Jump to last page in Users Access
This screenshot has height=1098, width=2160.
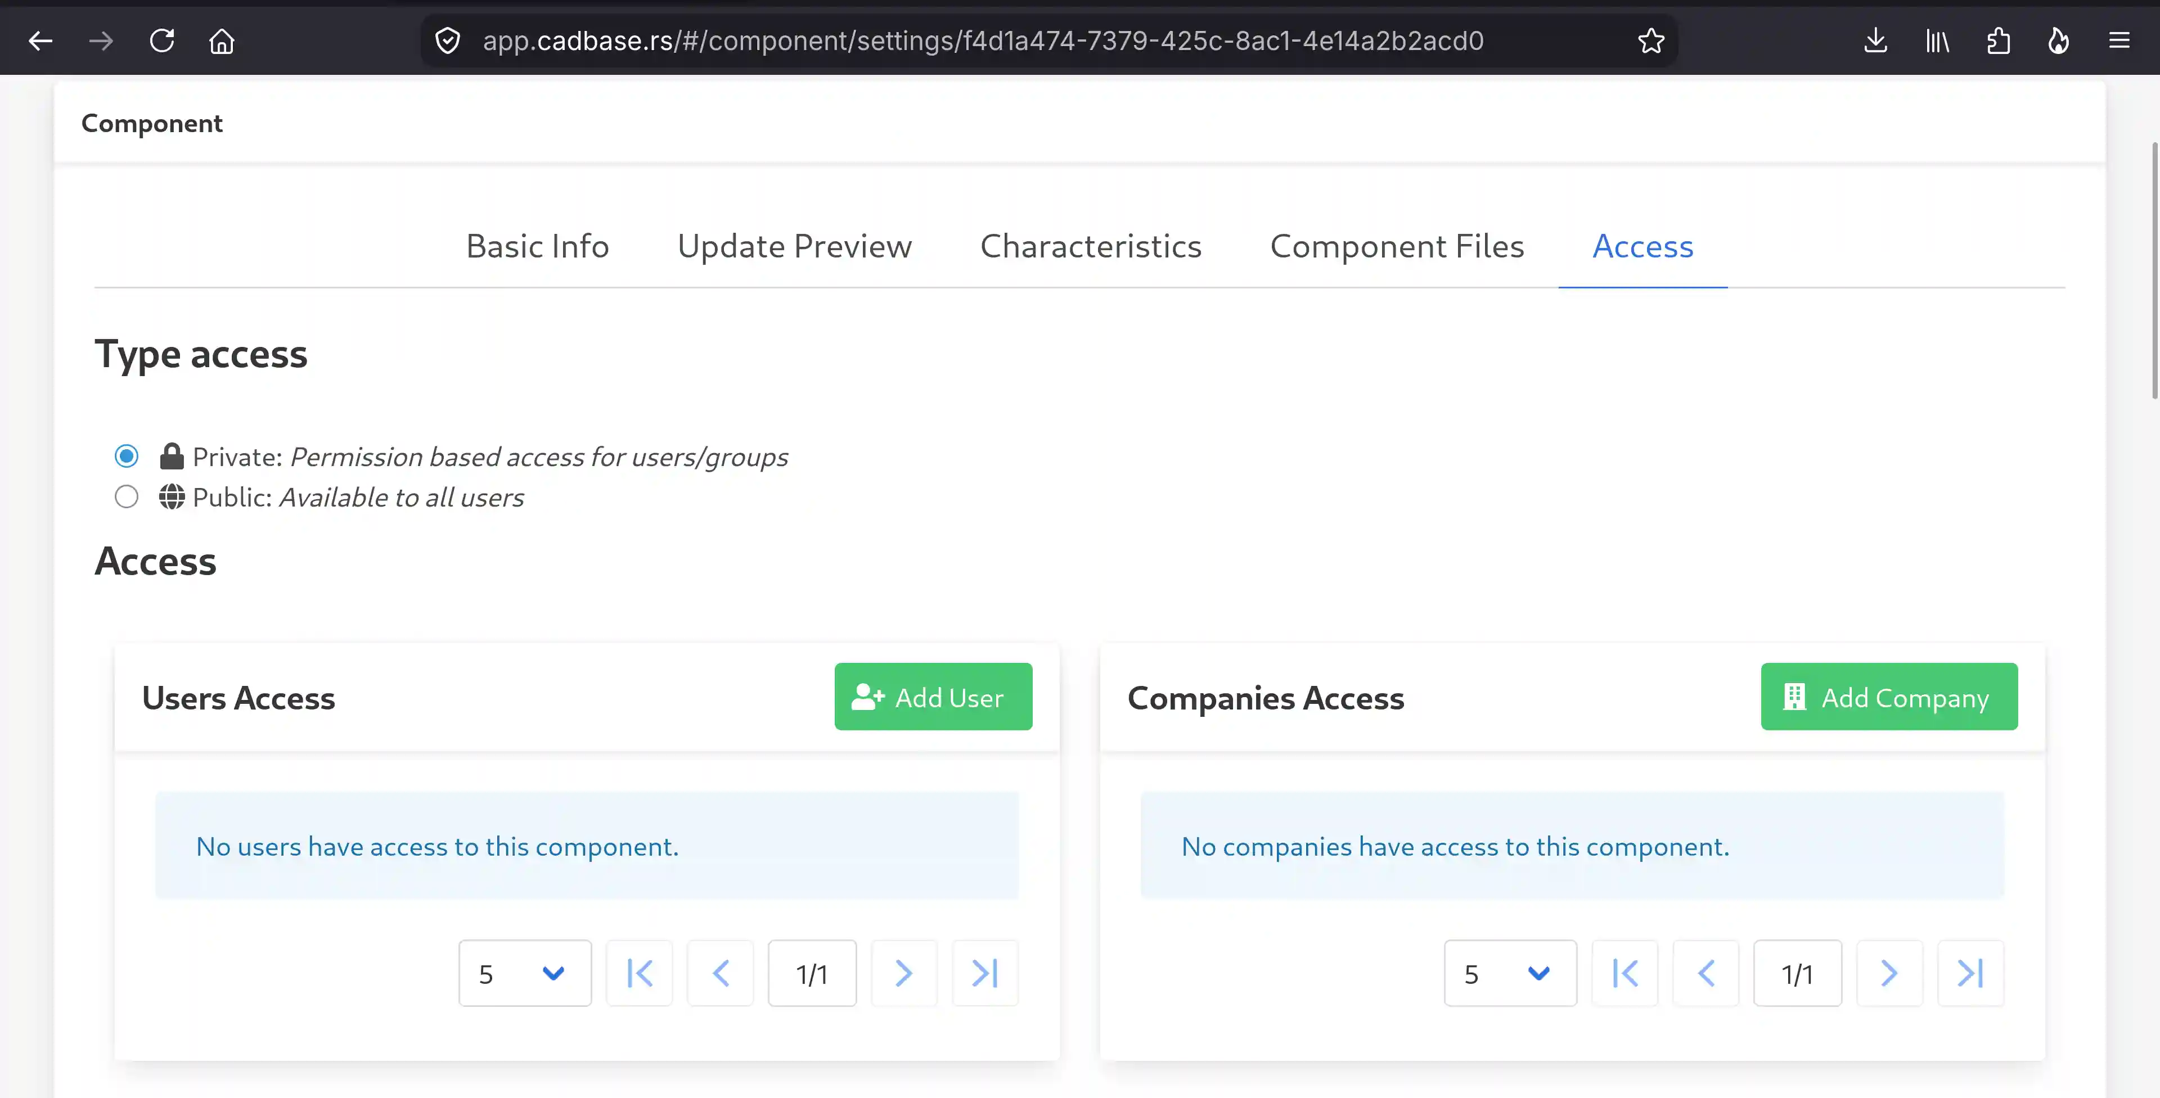985,973
